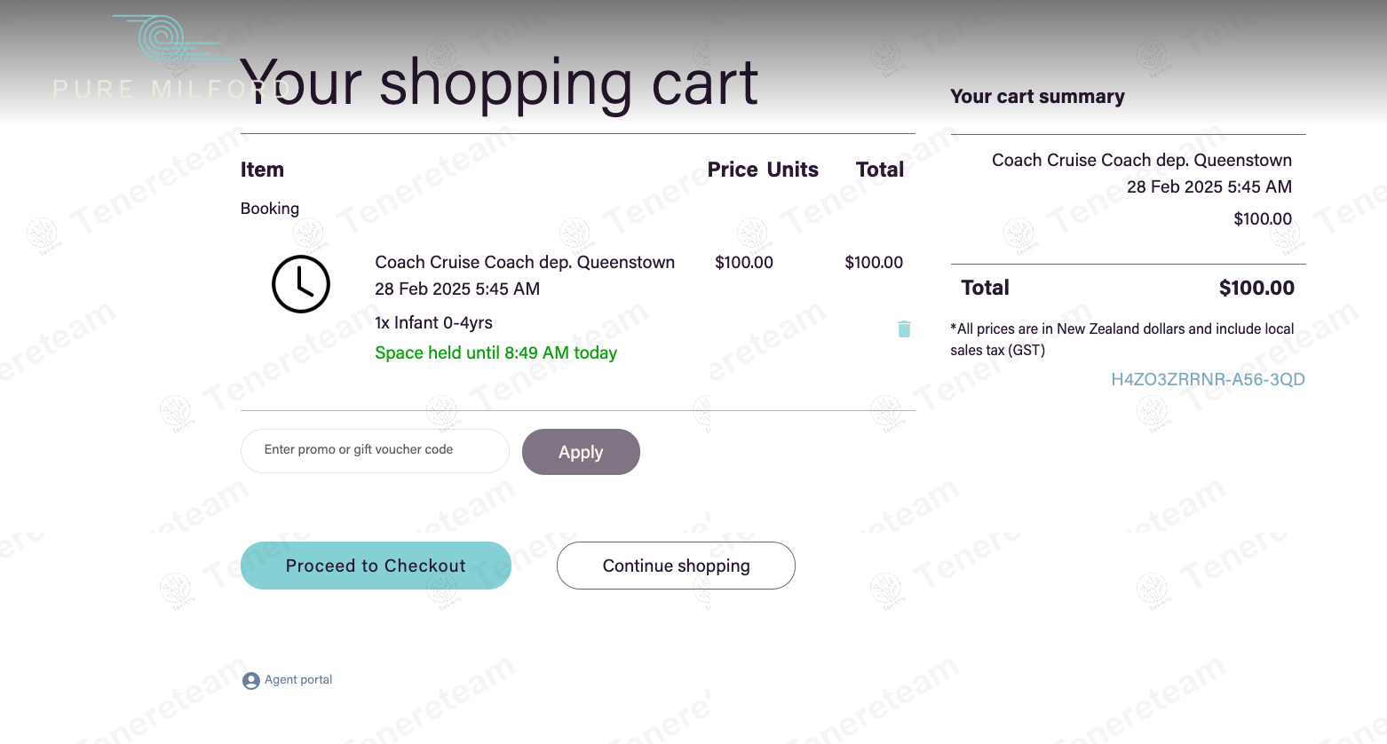Click the 'Your shopping cart' heading

click(499, 83)
